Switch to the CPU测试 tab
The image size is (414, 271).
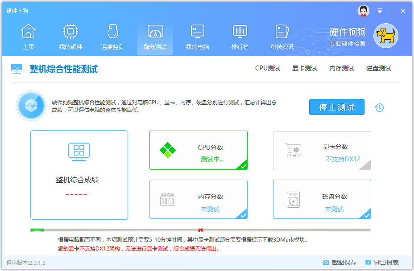(x=268, y=68)
